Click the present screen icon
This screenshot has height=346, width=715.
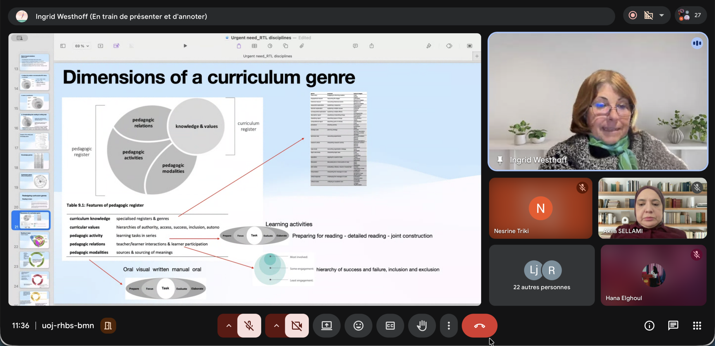326,326
